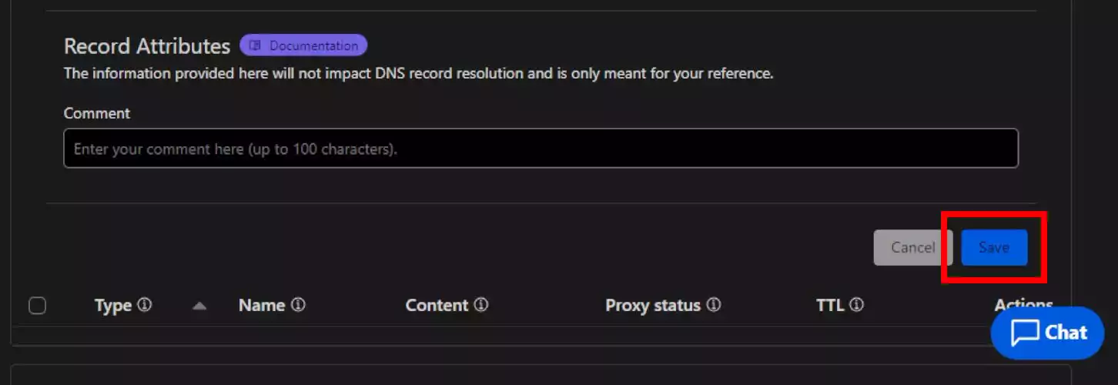This screenshot has width=1118, height=385.
Task: Select the Content column header
Action: [437, 305]
